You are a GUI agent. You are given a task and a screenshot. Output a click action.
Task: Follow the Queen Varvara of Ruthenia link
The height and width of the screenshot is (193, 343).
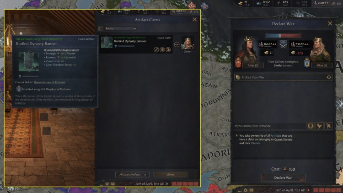[50, 82]
